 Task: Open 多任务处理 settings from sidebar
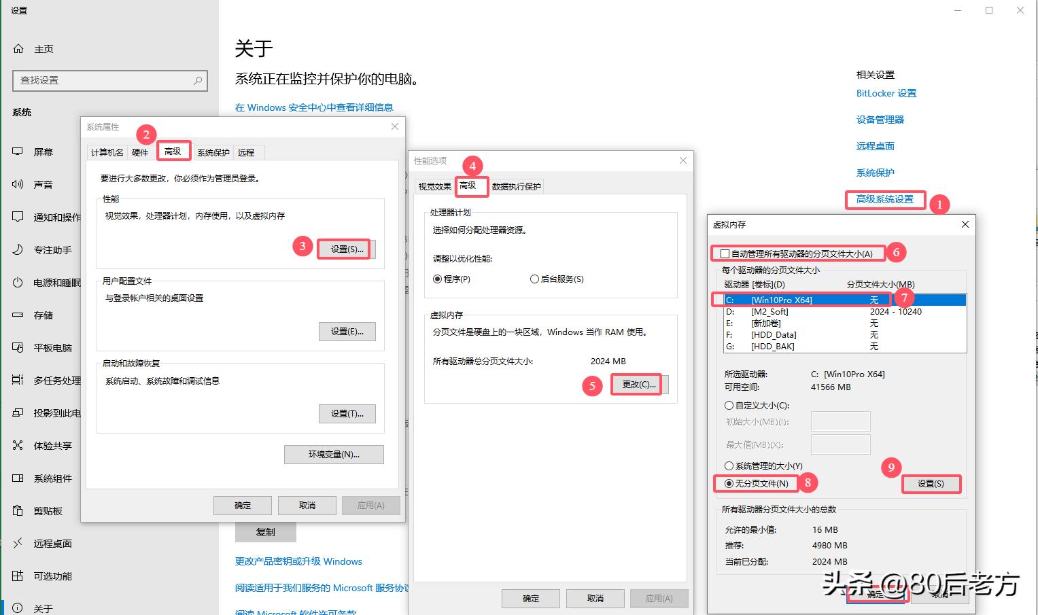[17, 380]
